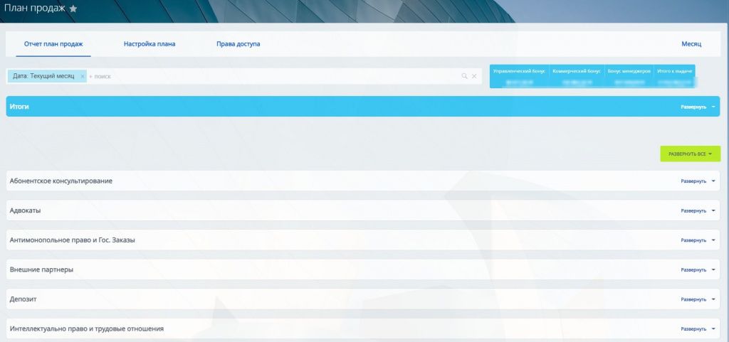Open the Отчет план продаж tab

53,44
